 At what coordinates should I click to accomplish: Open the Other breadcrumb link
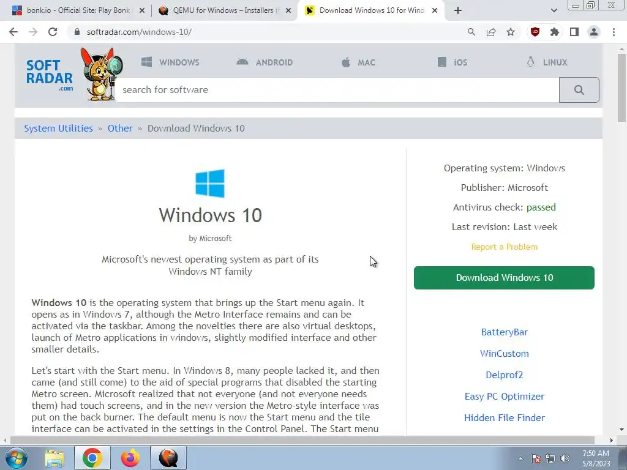tap(120, 129)
